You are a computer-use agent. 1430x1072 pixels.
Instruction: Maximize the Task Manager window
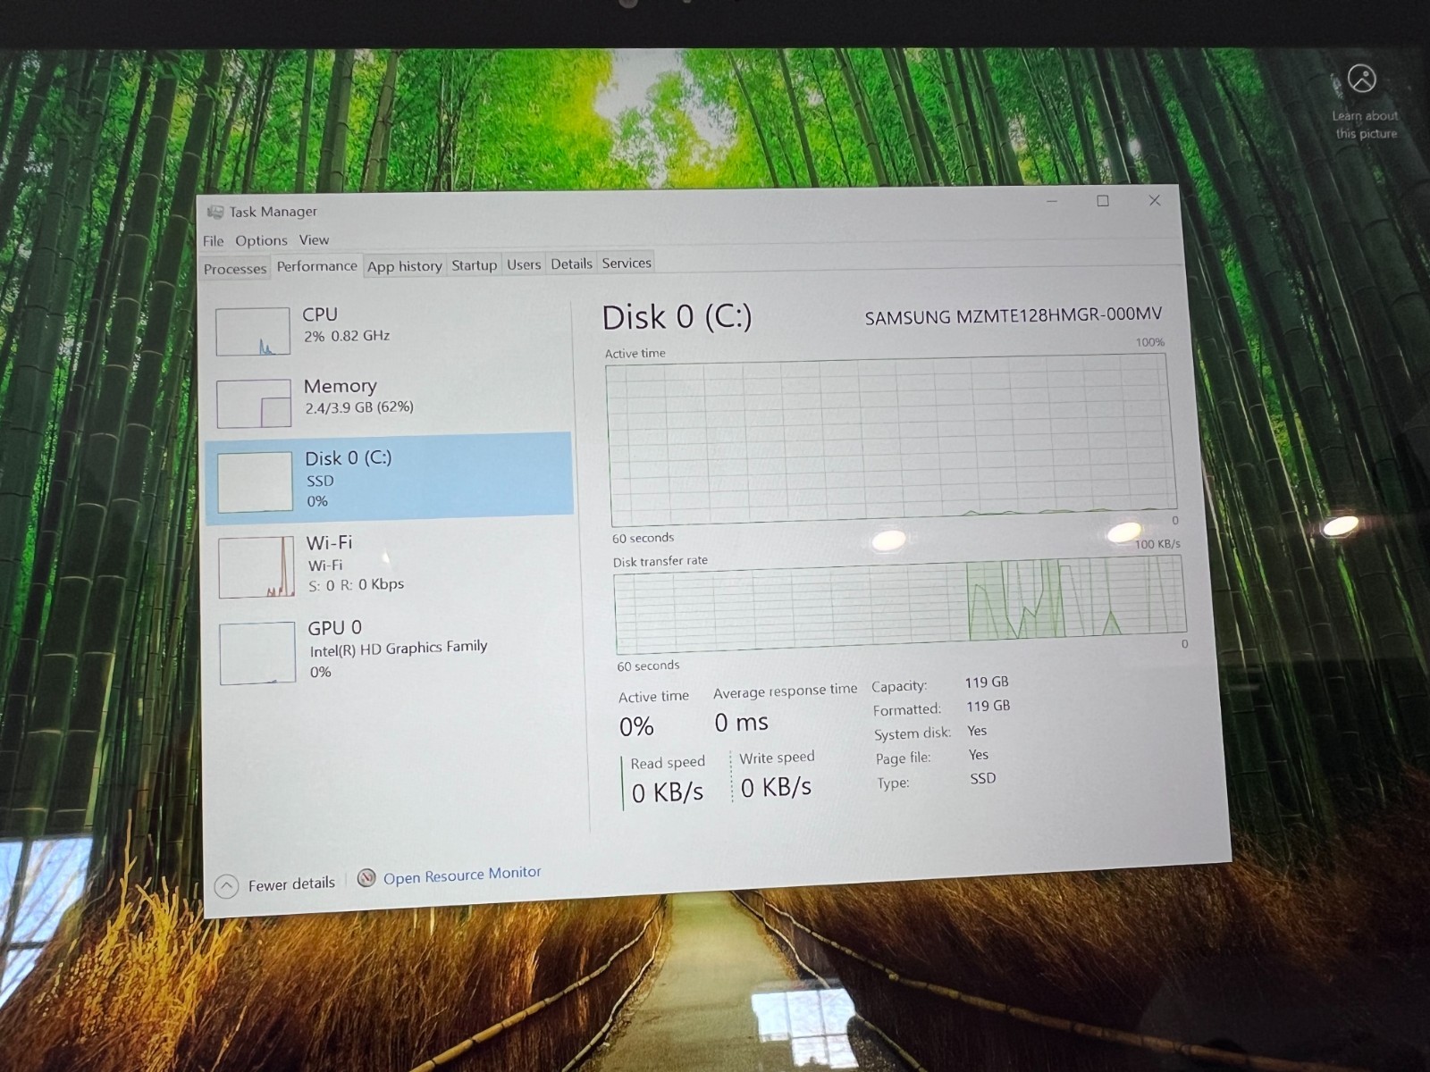(1103, 201)
